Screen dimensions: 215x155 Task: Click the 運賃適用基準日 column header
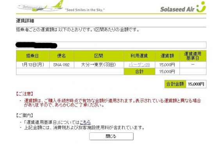click(193, 56)
